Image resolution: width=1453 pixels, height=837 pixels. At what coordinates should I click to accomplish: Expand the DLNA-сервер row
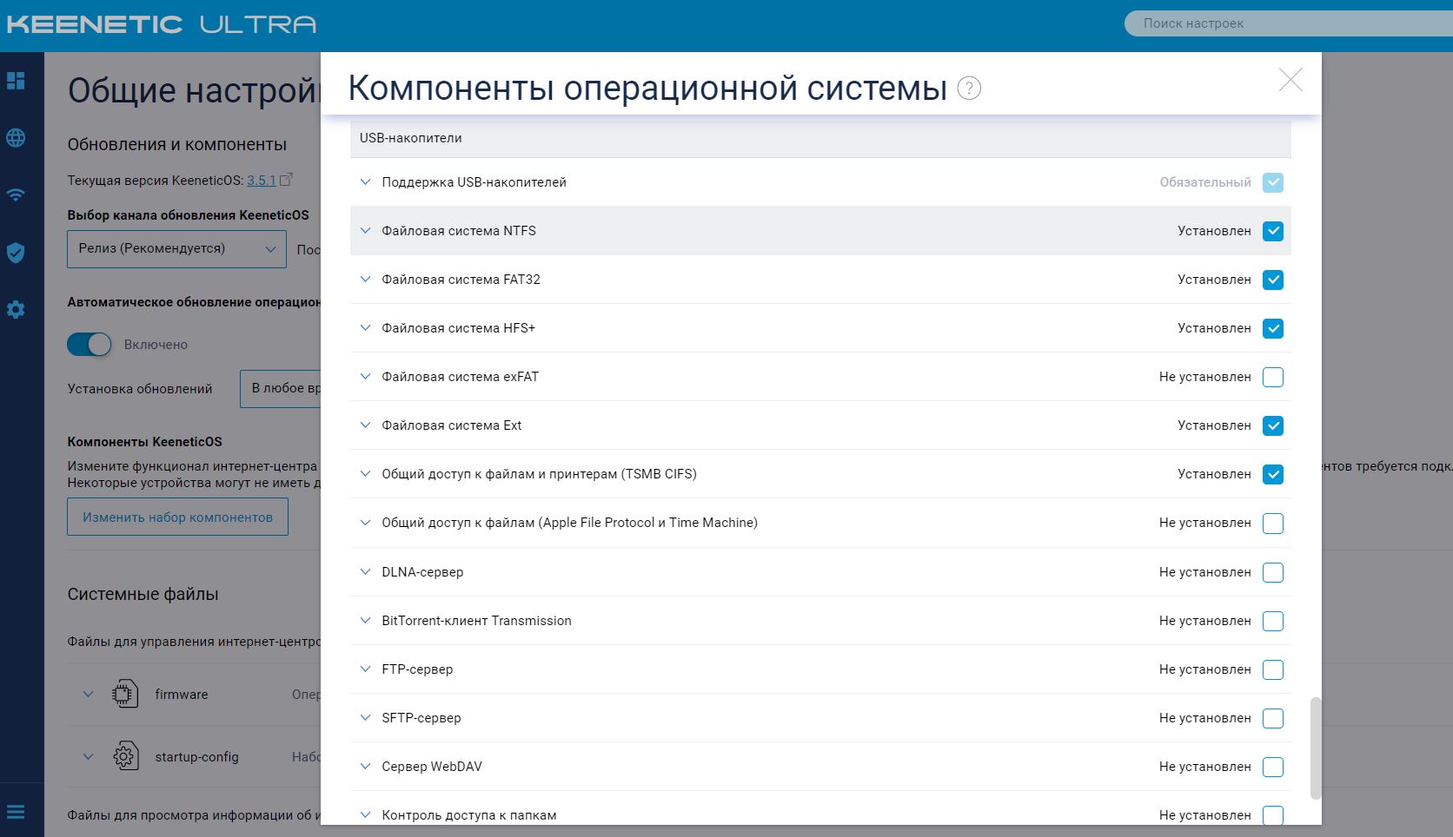click(x=365, y=572)
